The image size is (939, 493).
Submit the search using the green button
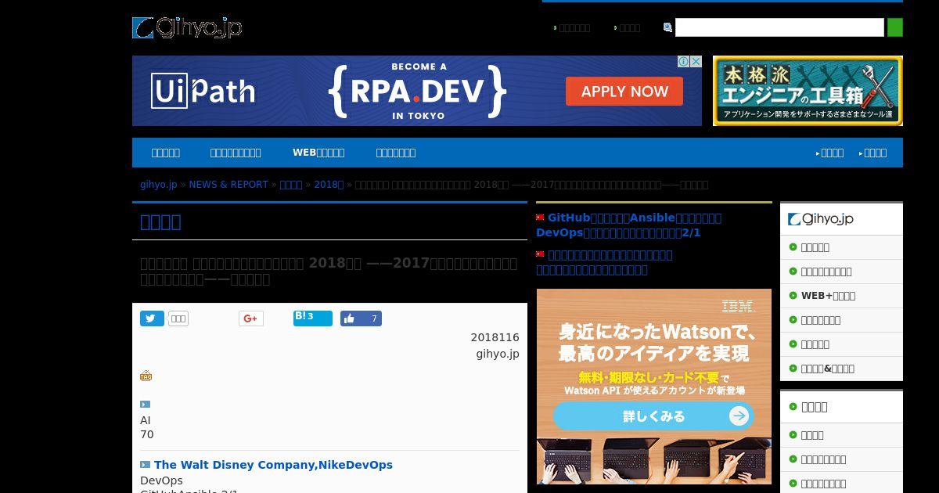[x=894, y=27]
